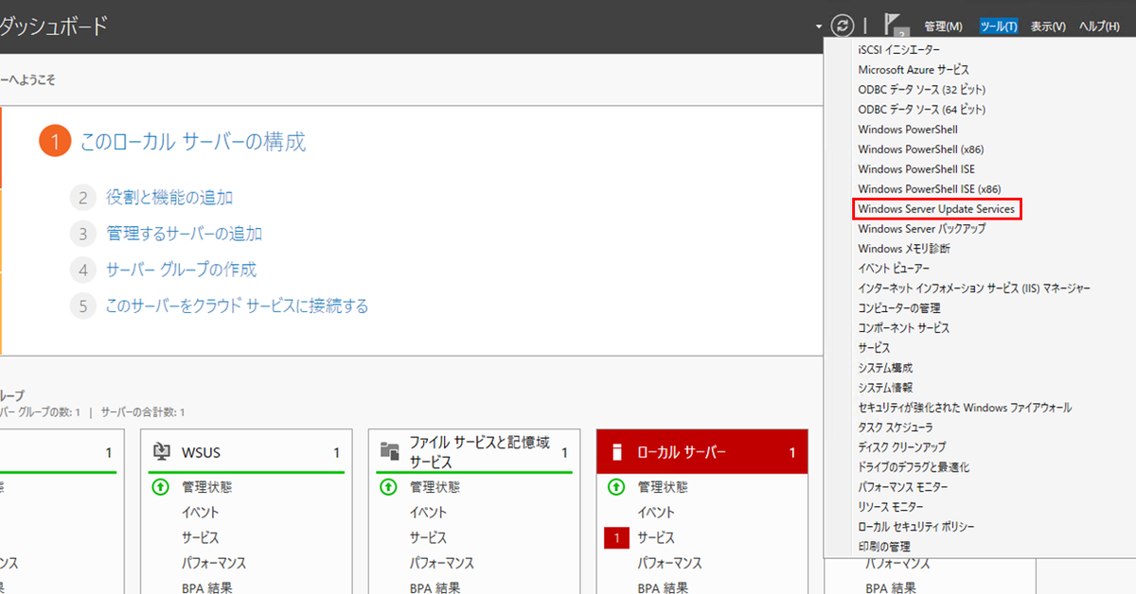Click ファイル サービスと記憶域サービス tile title
1136x594 pixels.
point(479,452)
